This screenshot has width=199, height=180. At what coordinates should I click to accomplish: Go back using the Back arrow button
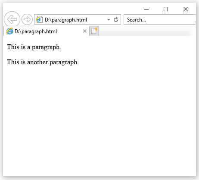click(12, 19)
